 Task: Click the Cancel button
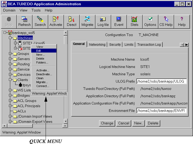[124, 123]
